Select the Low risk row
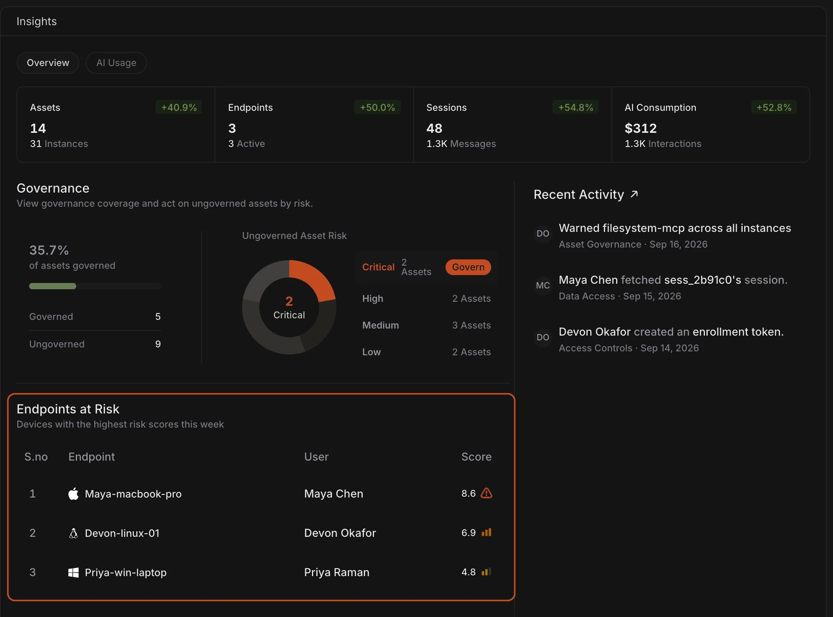 426,352
